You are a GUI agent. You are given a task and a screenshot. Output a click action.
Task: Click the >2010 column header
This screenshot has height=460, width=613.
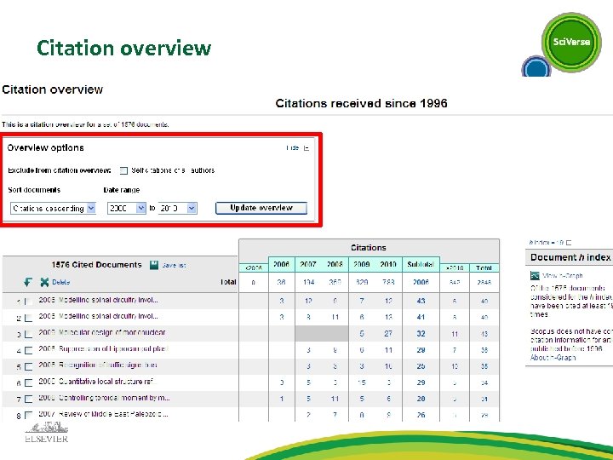(455, 268)
